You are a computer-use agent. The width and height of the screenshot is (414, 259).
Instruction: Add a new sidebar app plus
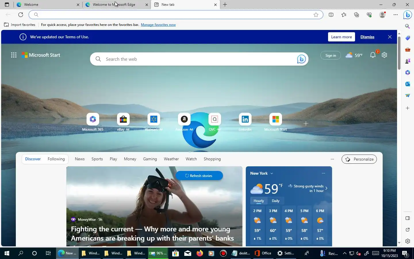(407, 108)
